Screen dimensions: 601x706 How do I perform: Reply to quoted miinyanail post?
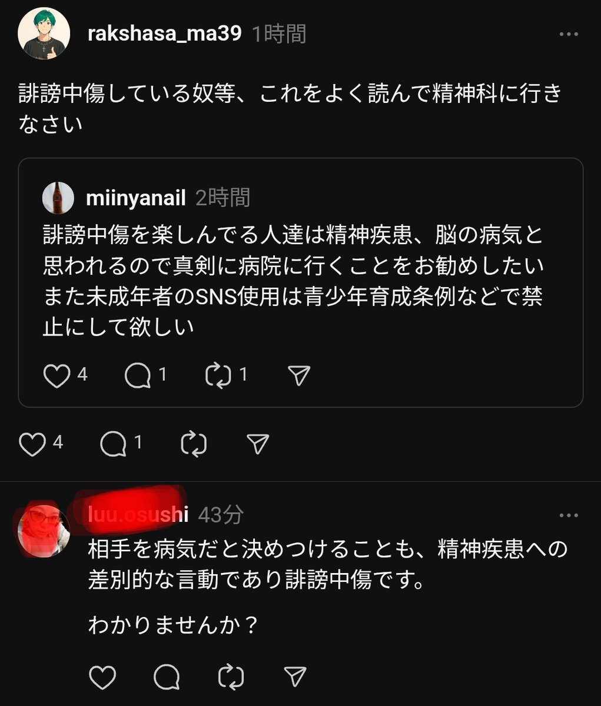[x=138, y=376]
